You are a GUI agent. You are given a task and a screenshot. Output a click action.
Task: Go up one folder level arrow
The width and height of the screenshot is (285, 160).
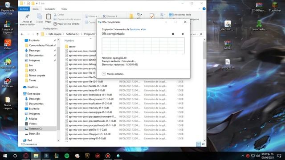coord(37,34)
